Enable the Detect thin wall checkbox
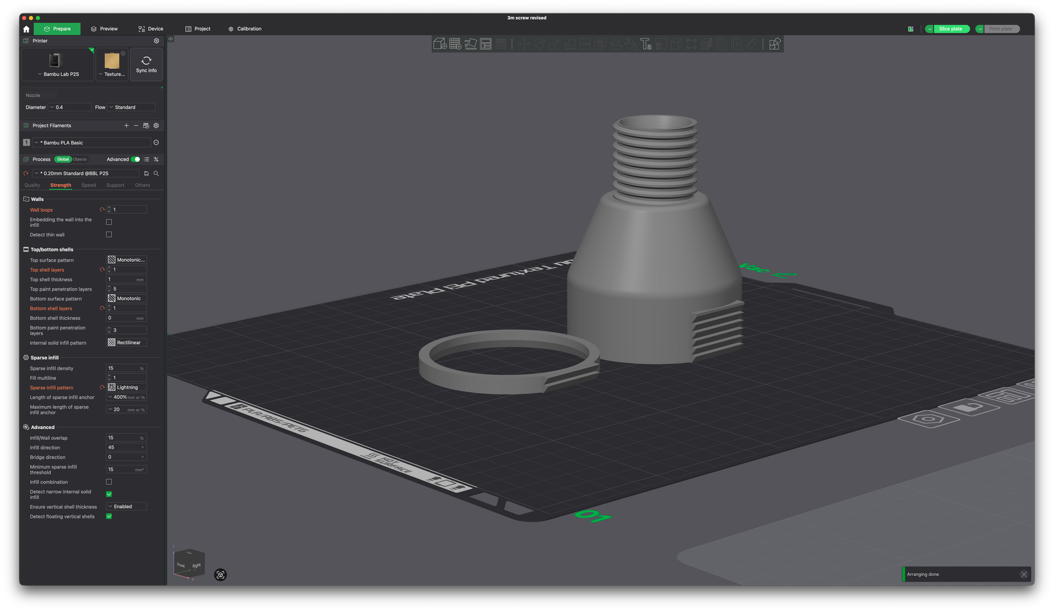The image size is (1054, 611). [x=109, y=235]
